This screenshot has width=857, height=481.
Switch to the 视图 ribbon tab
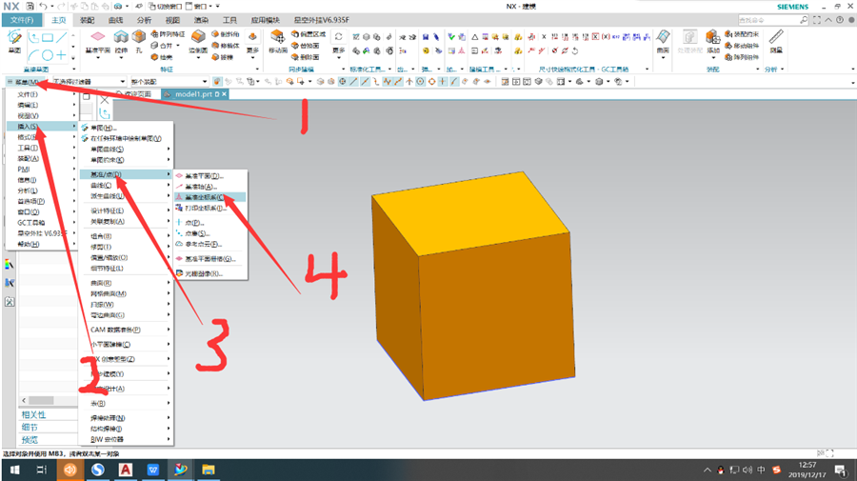coord(172,20)
